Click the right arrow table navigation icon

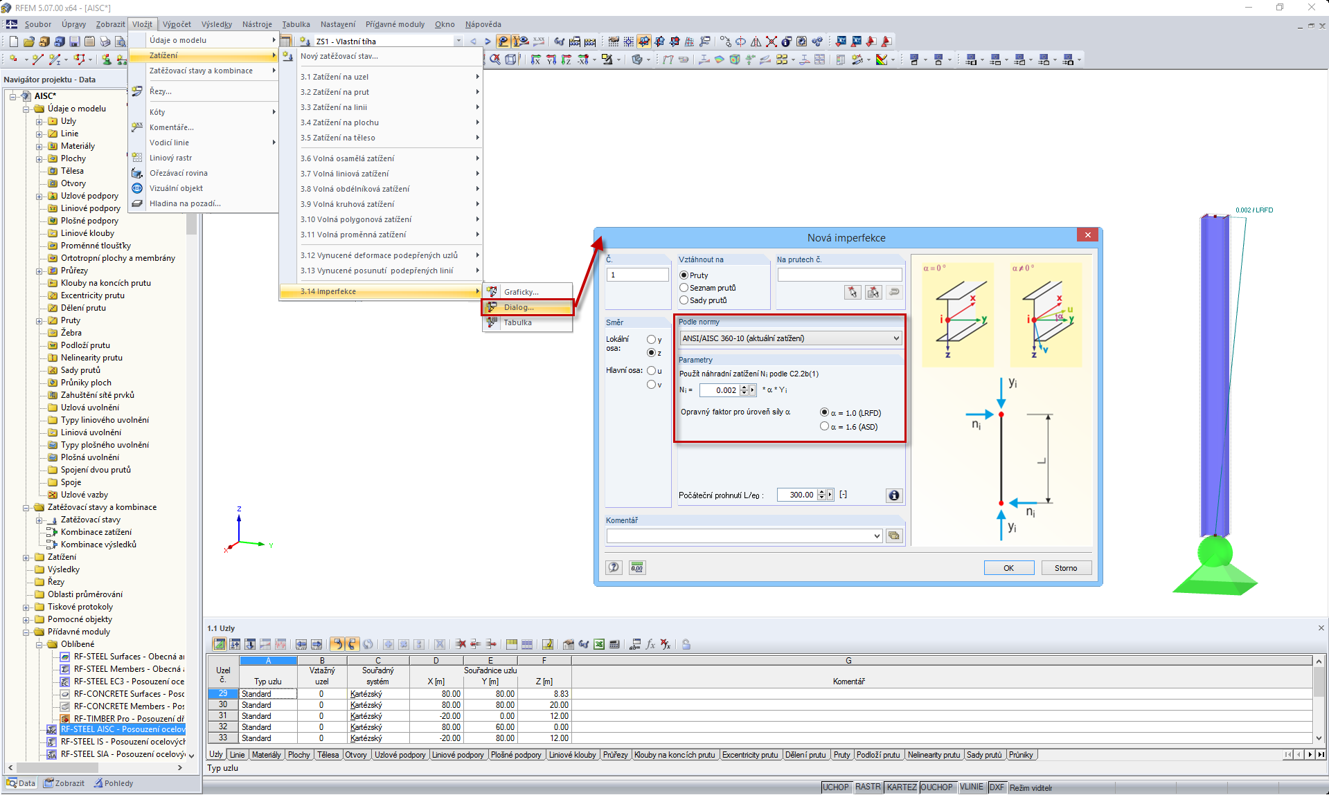click(x=316, y=644)
